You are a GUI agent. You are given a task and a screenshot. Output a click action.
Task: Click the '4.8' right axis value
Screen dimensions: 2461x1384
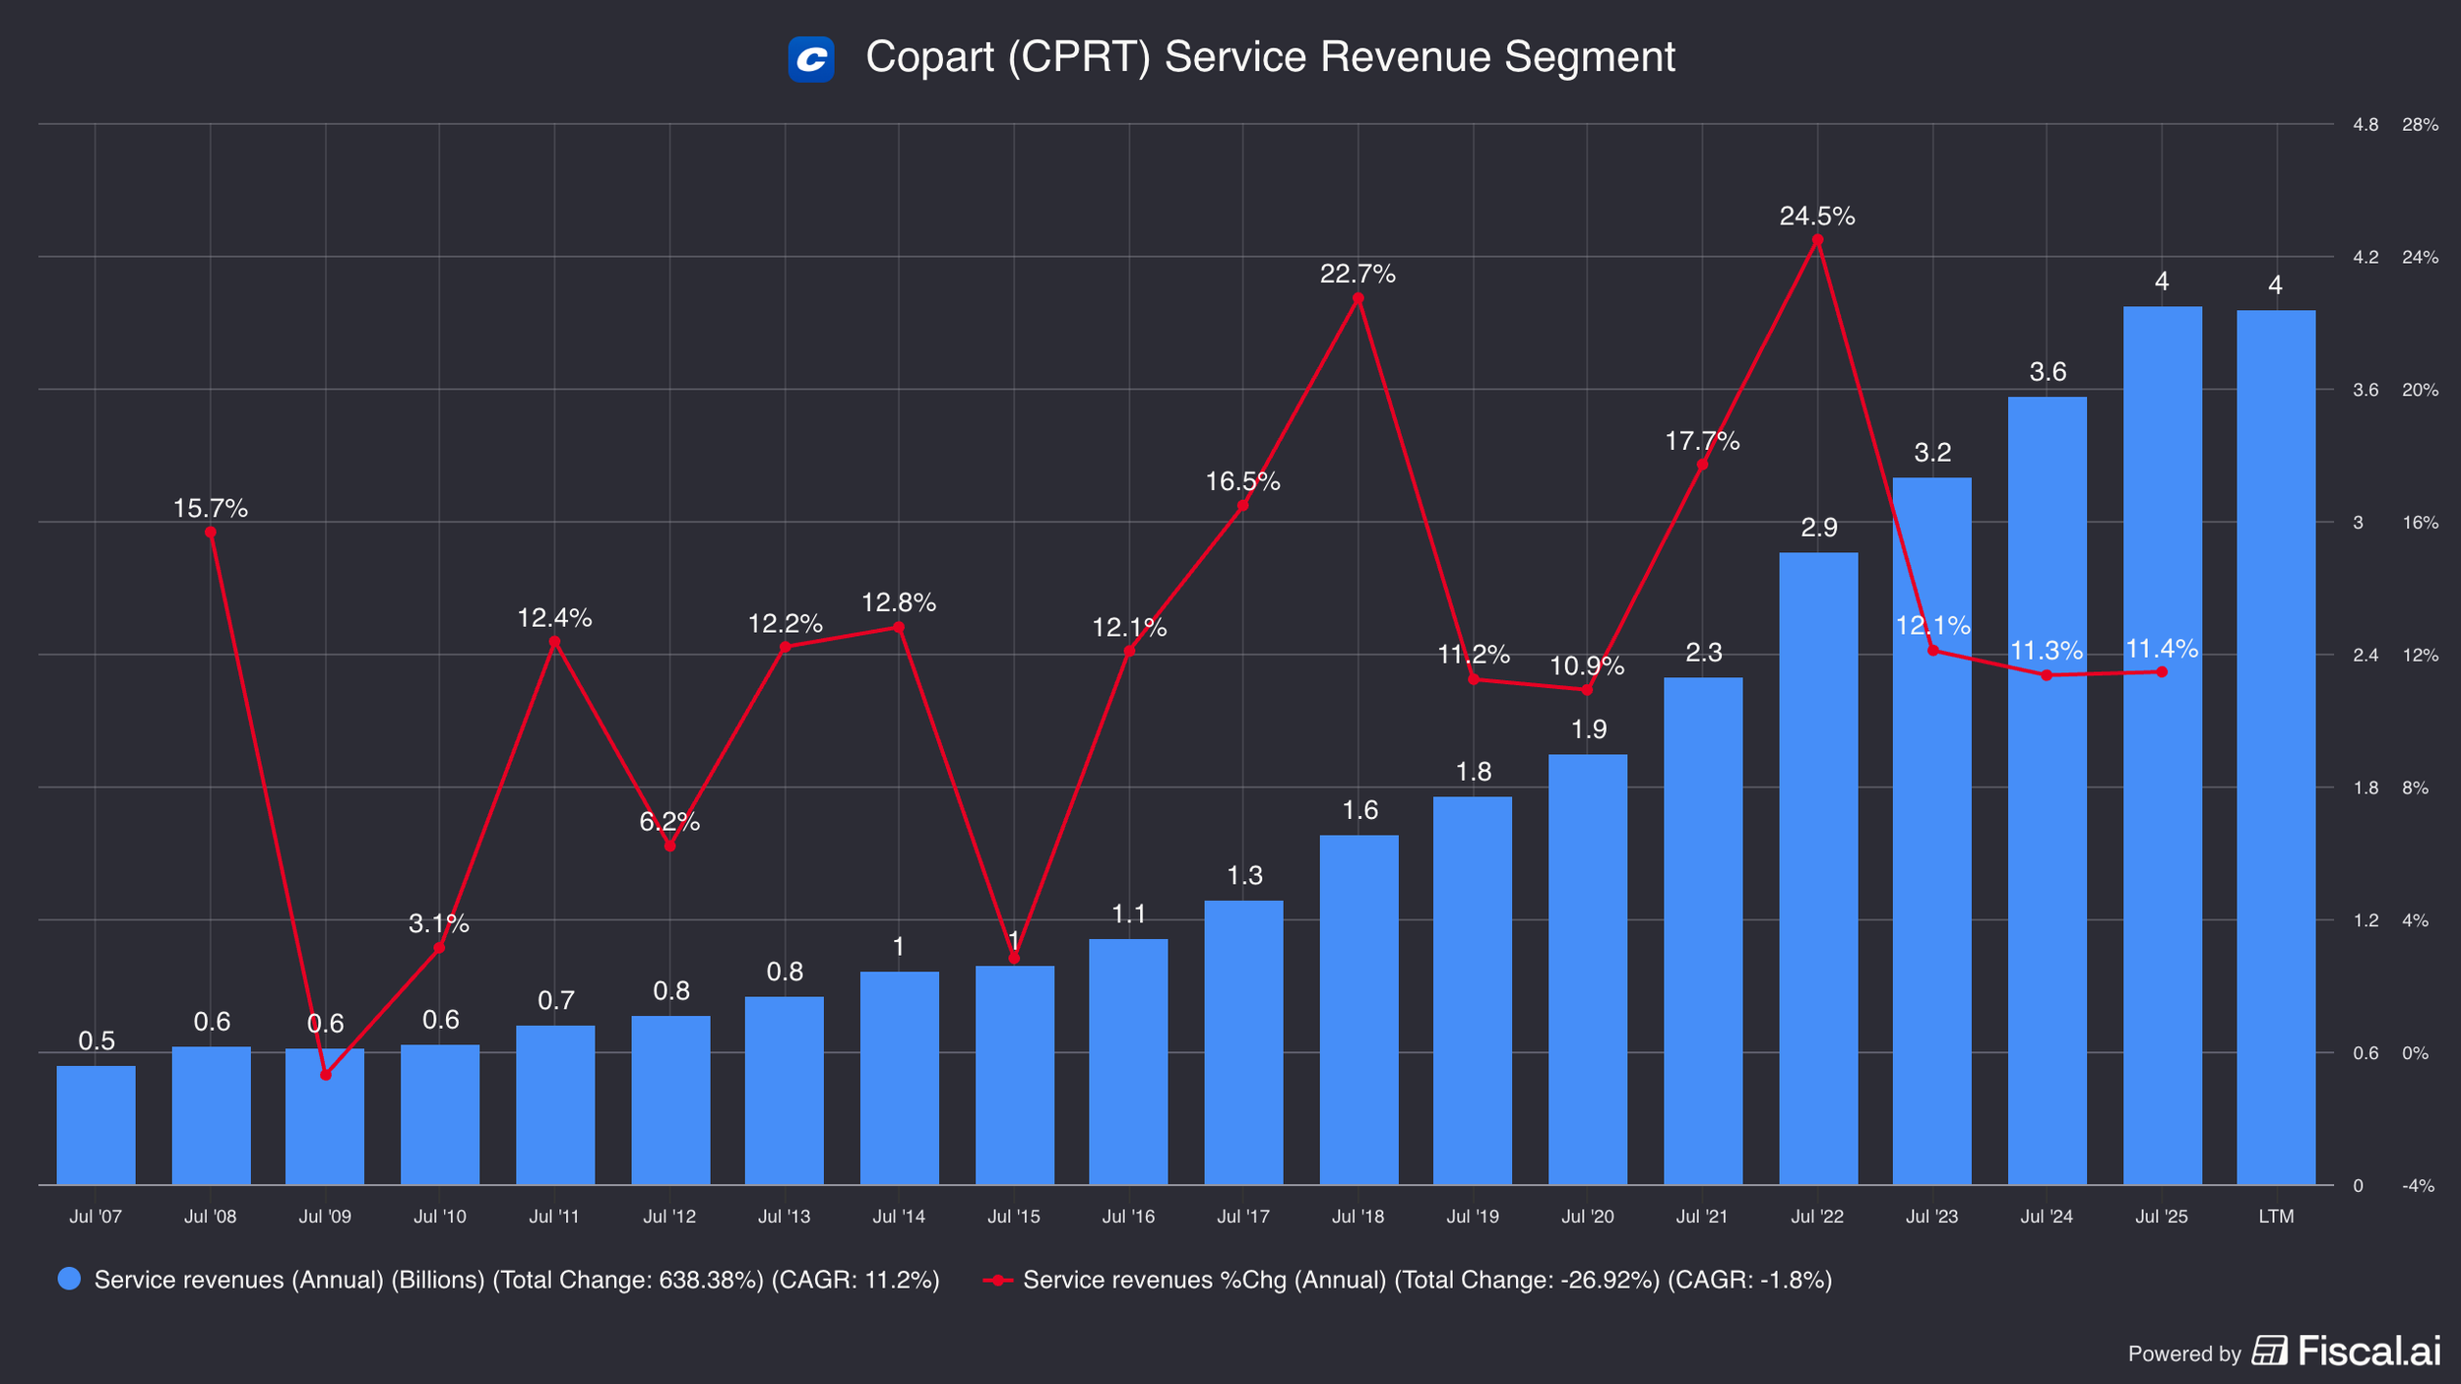pyautogui.click(x=2366, y=125)
